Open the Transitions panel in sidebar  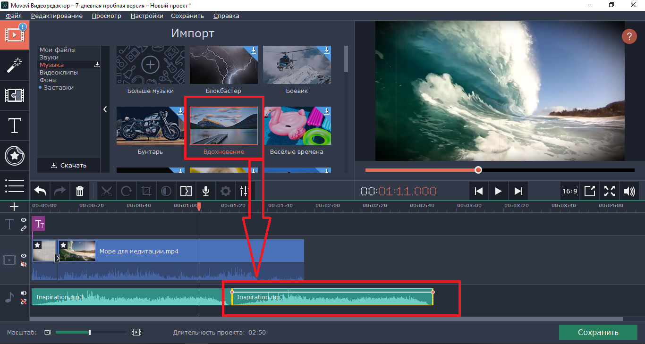click(15, 95)
